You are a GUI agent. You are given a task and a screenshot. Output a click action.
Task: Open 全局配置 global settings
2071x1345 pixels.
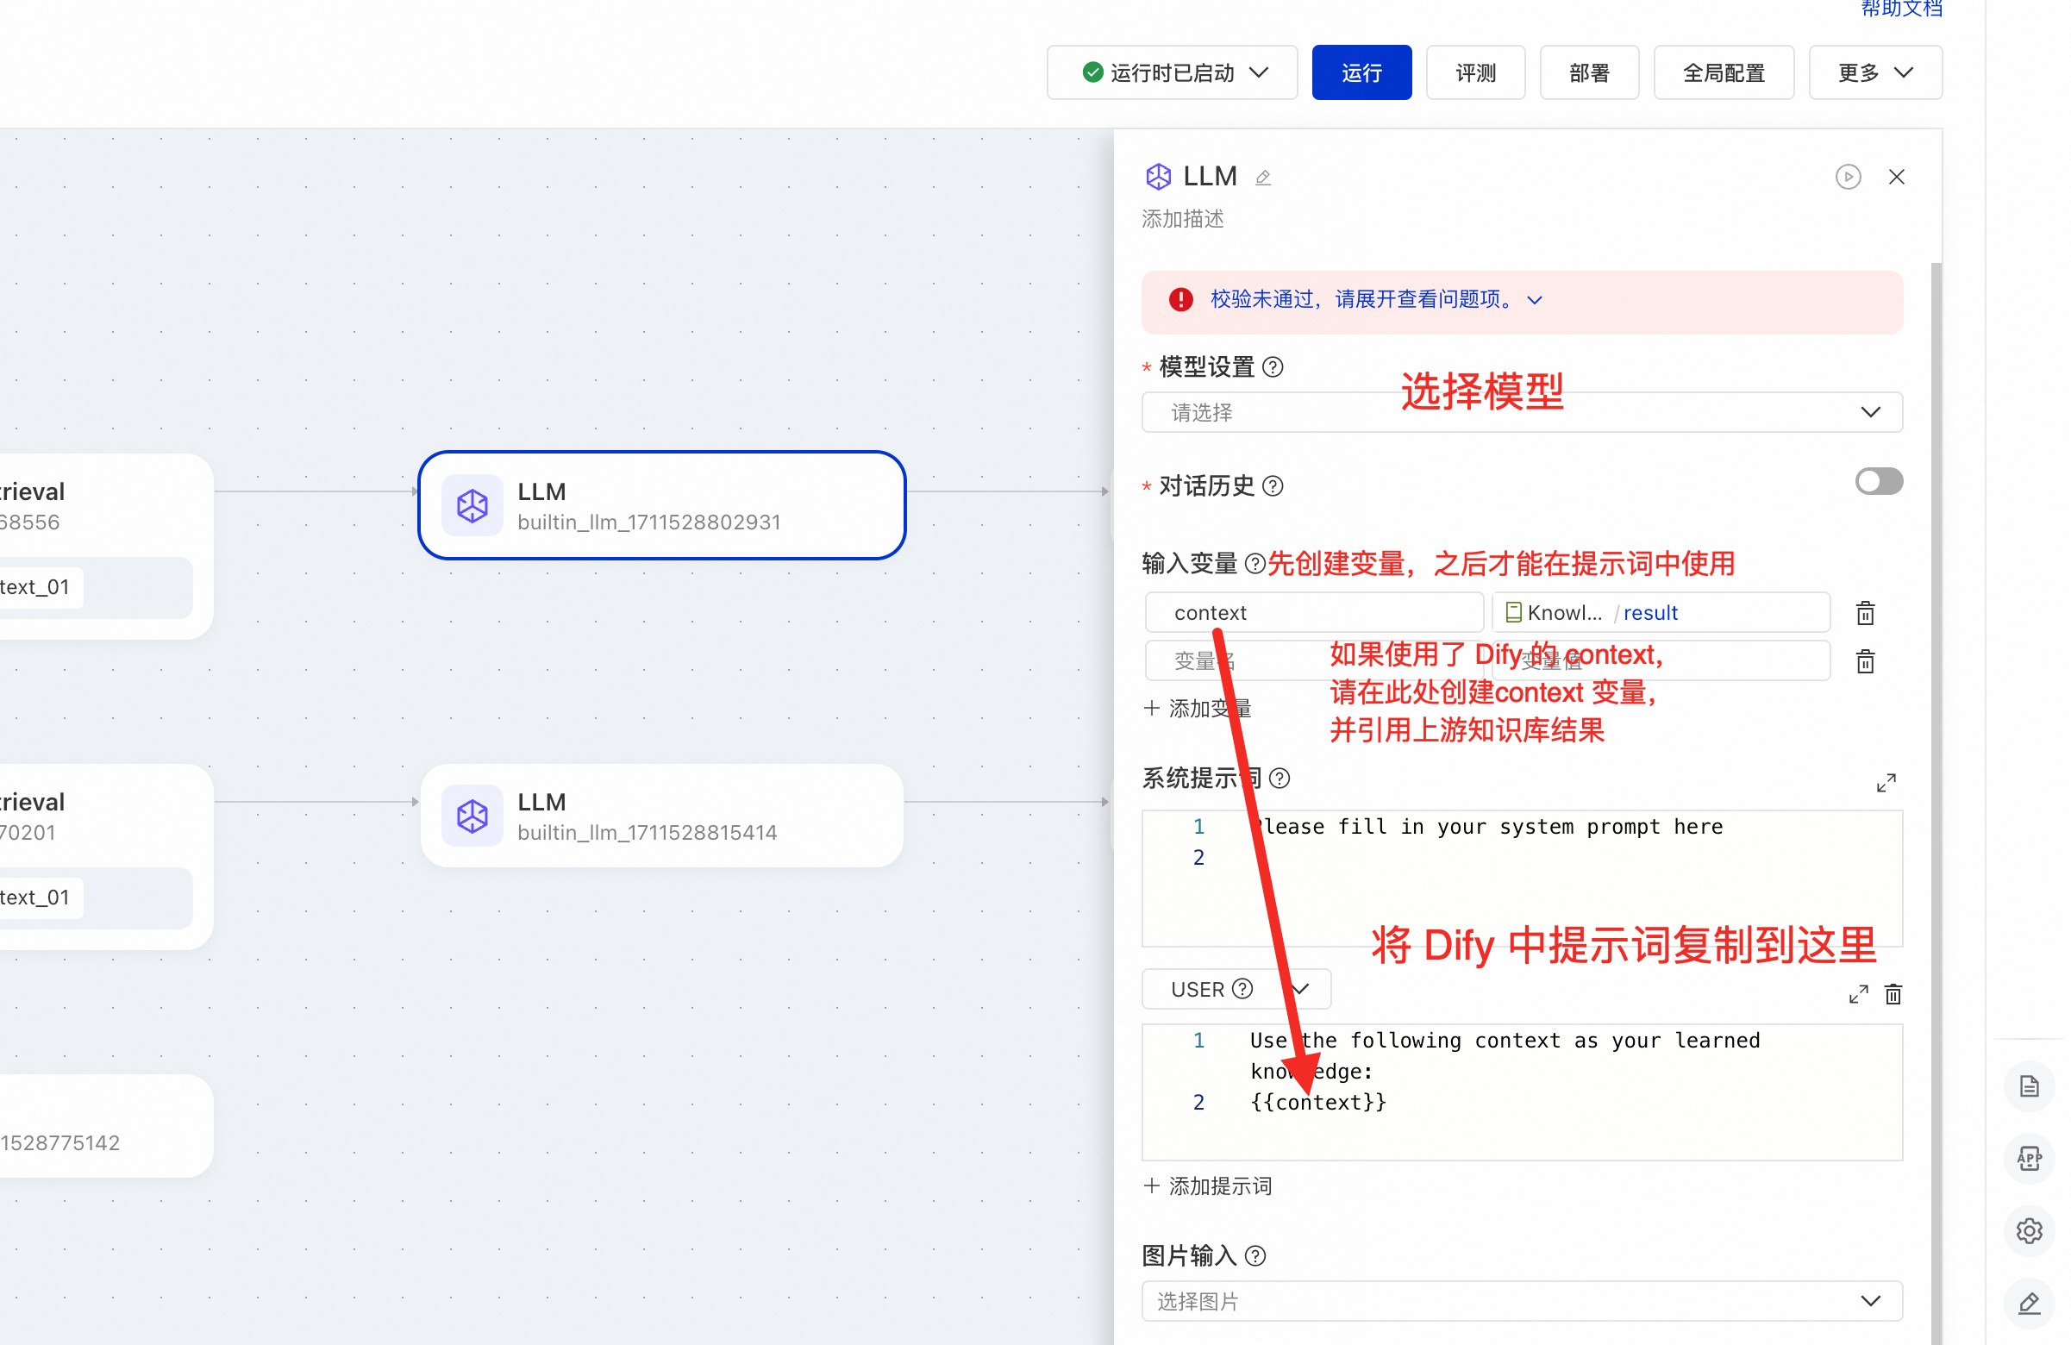(1723, 72)
